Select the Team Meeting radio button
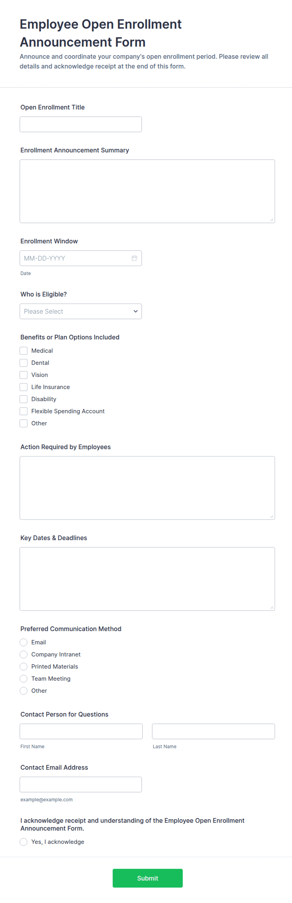The image size is (292, 903). tap(24, 679)
